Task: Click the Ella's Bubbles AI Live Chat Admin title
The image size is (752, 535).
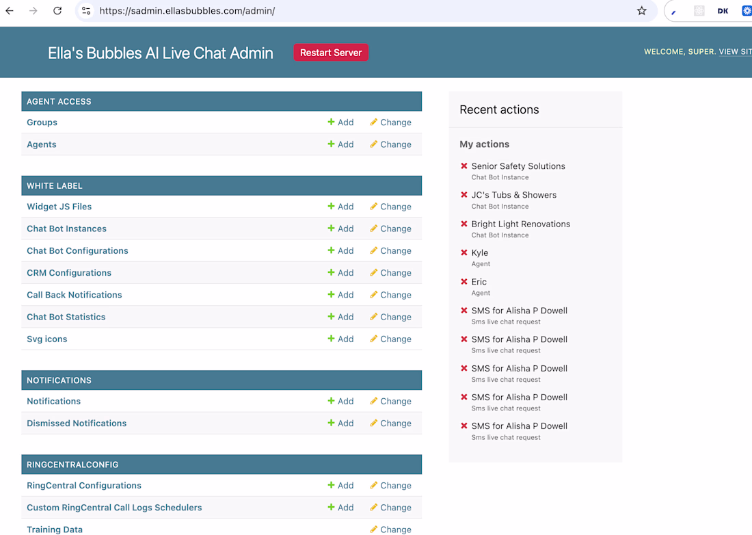Action: pyautogui.click(x=160, y=53)
